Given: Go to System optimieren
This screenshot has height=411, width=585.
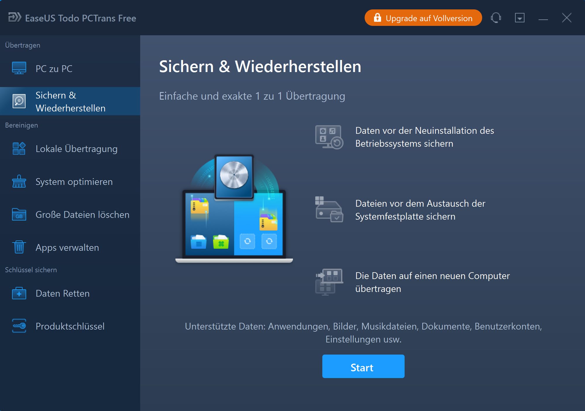Looking at the screenshot, I should pos(70,181).
